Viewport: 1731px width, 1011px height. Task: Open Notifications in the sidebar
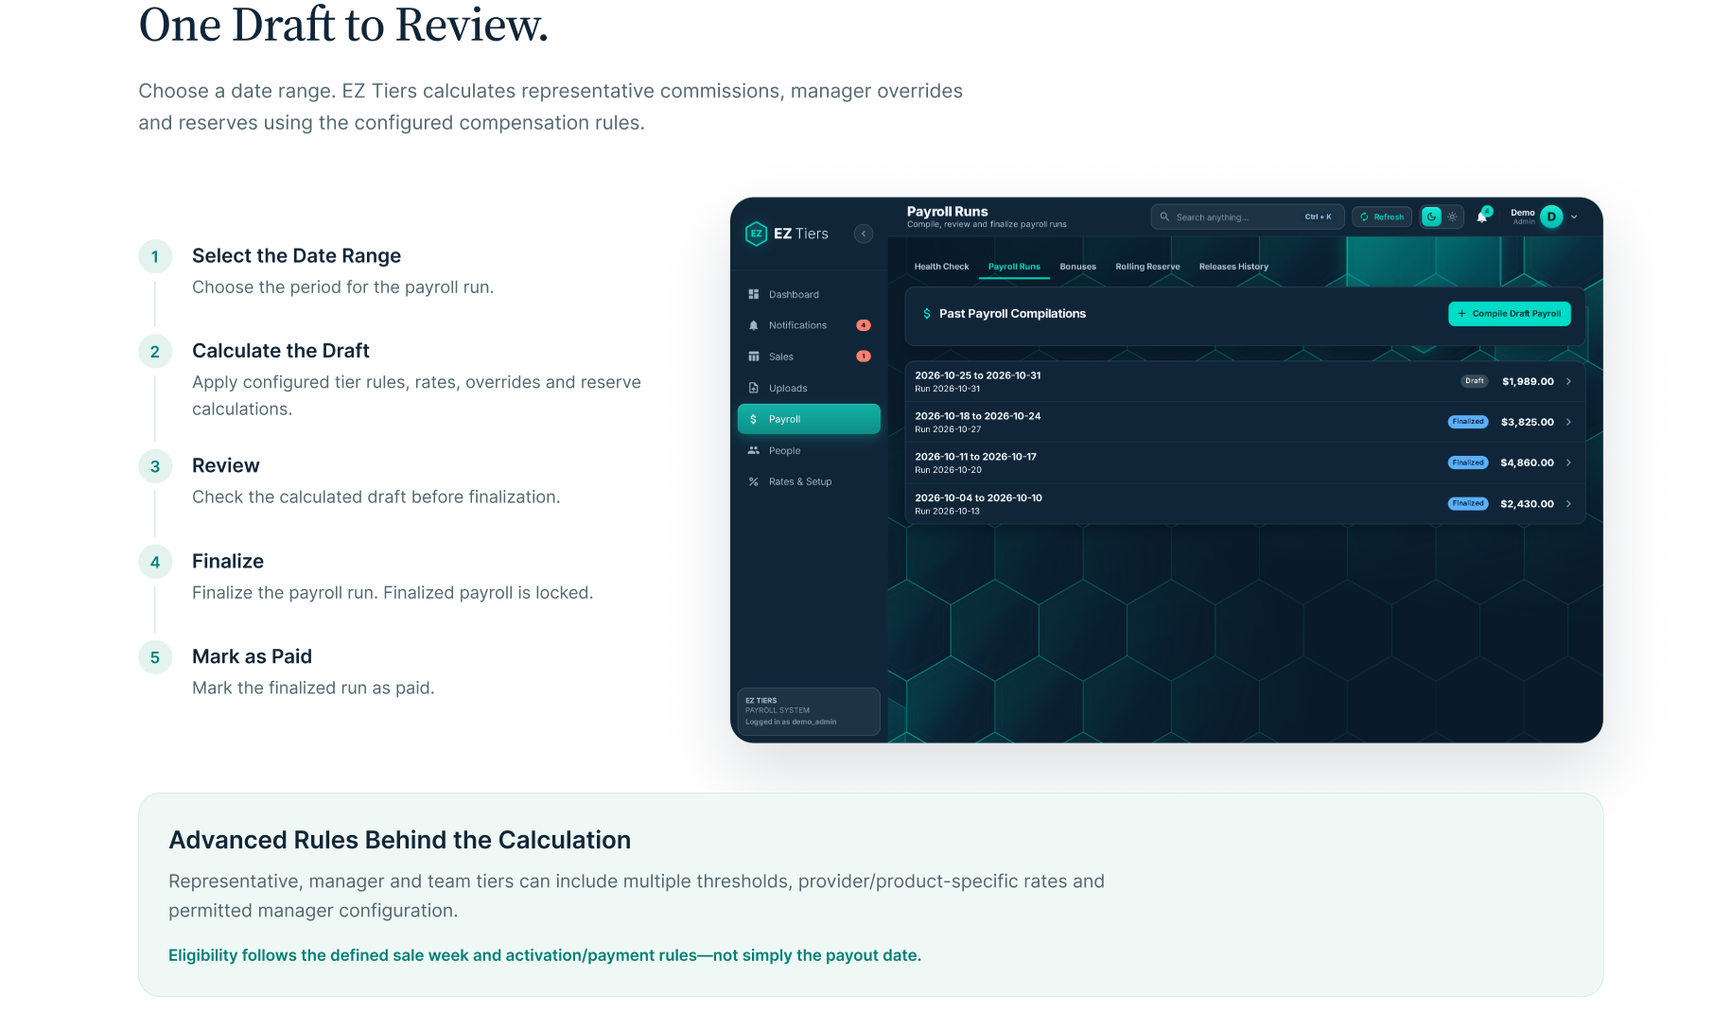click(x=809, y=325)
